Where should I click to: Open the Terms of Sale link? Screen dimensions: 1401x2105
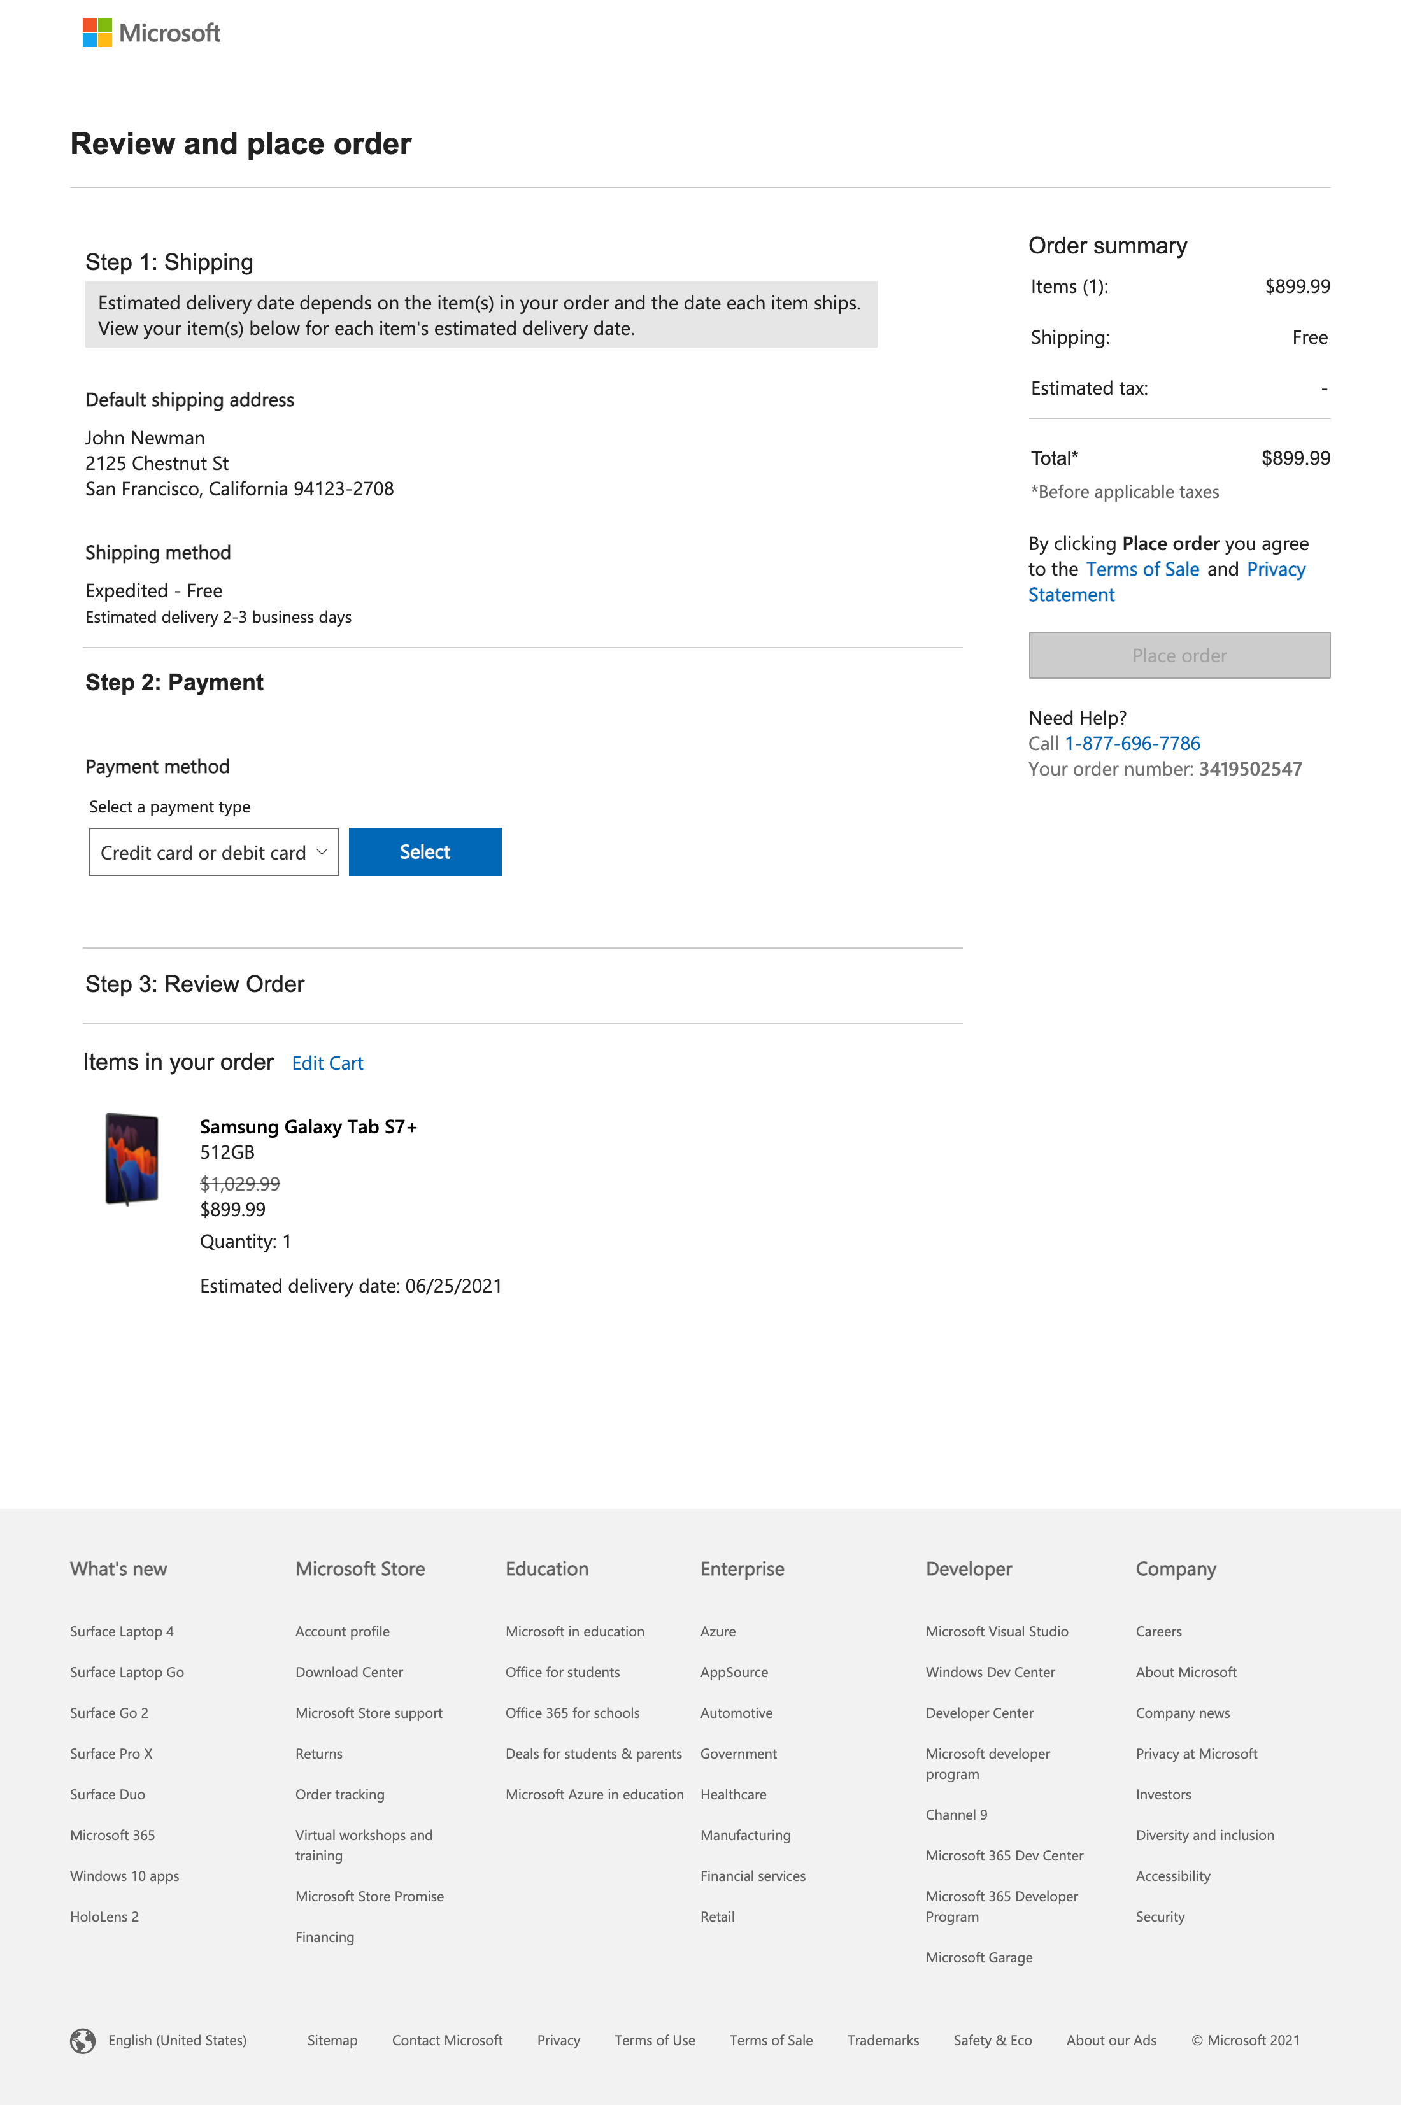(1143, 569)
